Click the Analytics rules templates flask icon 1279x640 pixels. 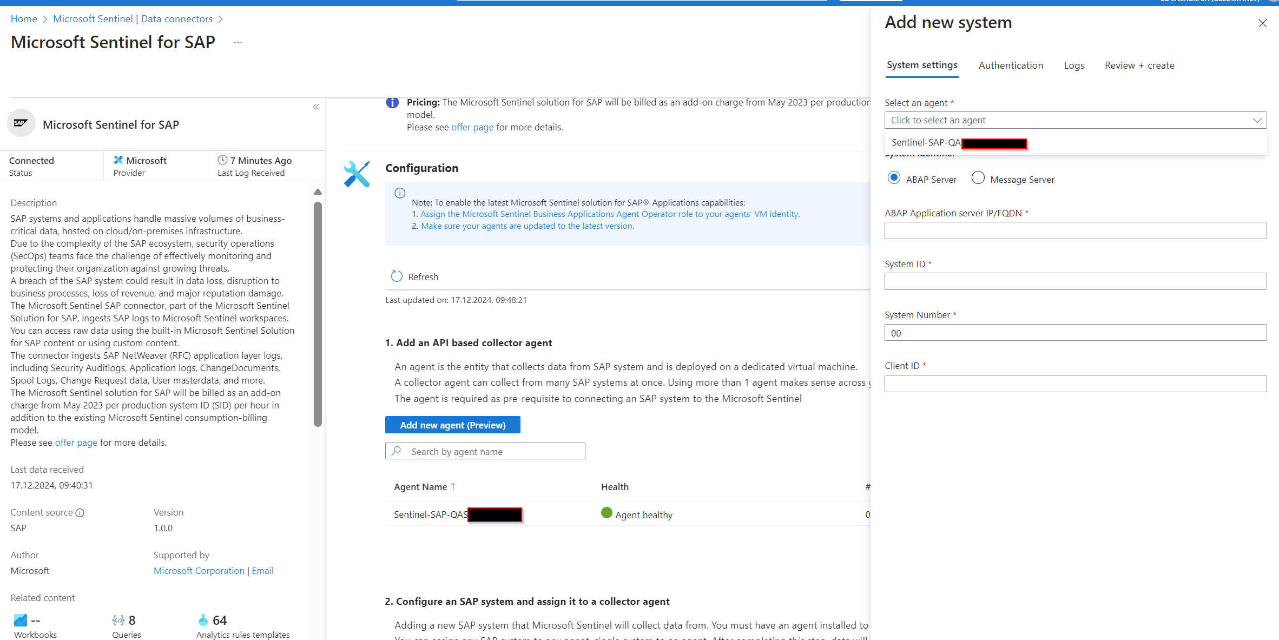click(x=203, y=619)
